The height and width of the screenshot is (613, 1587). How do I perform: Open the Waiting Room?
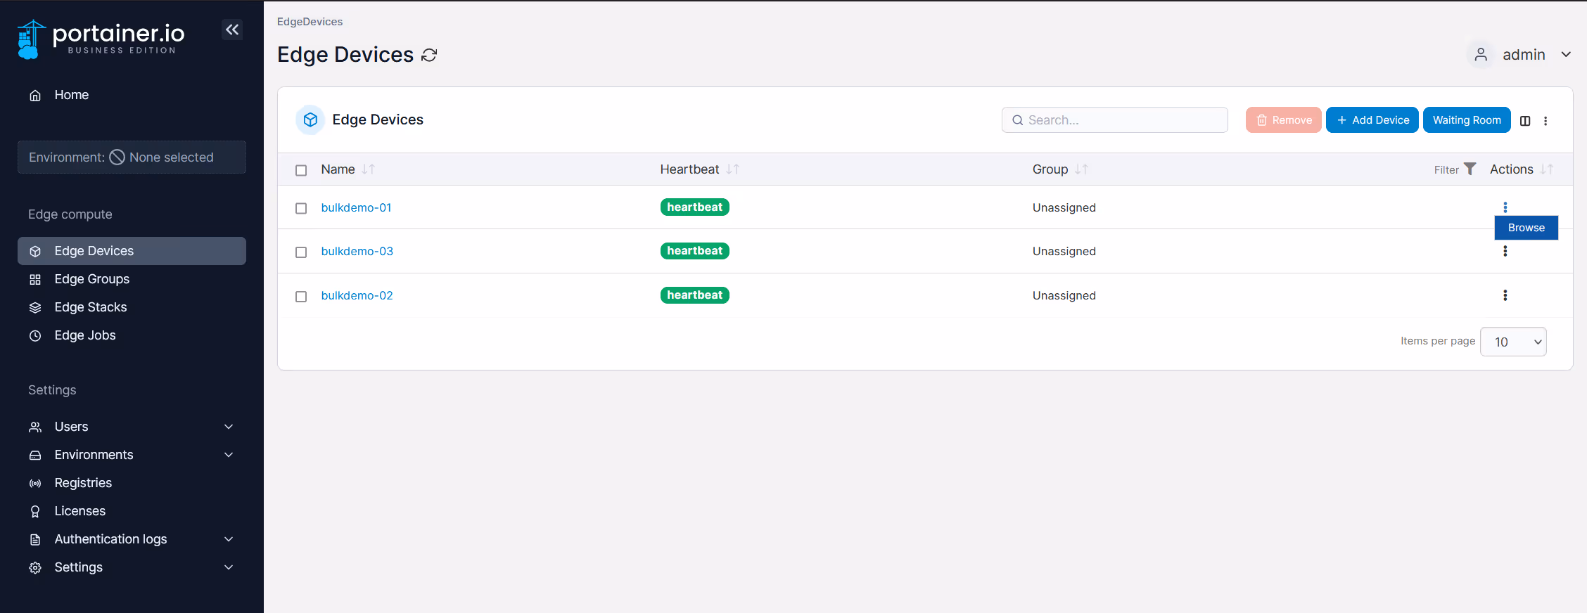tap(1467, 120)
